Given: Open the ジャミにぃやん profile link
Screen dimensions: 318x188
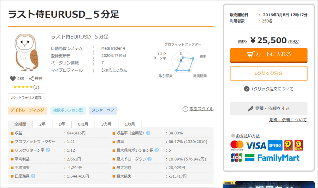Looking at the screenshot, I should click(114, 70).
